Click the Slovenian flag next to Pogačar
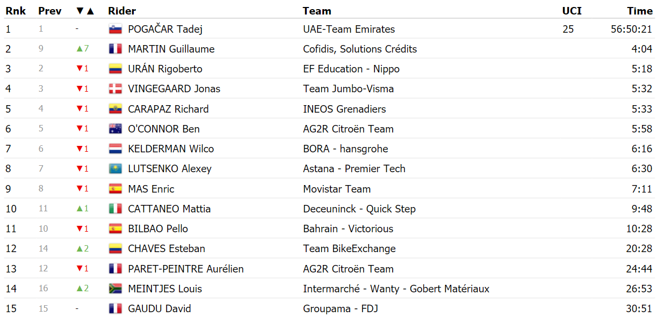Viewport: 657px width, 317px height. click(115, 30)
